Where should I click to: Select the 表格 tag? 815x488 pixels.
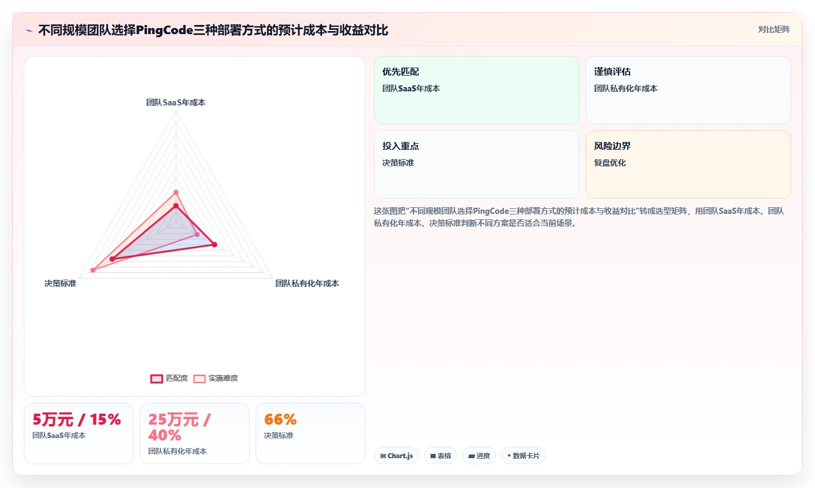click(440, 456)
